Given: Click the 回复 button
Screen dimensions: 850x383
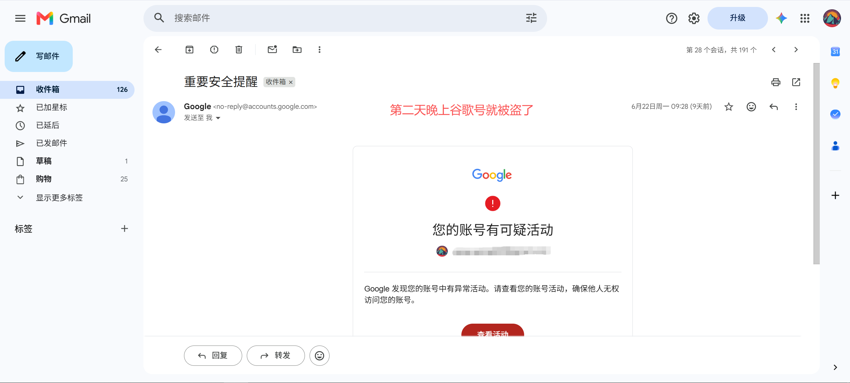Looking at the screenshot, I should click(x=213, y=355).
